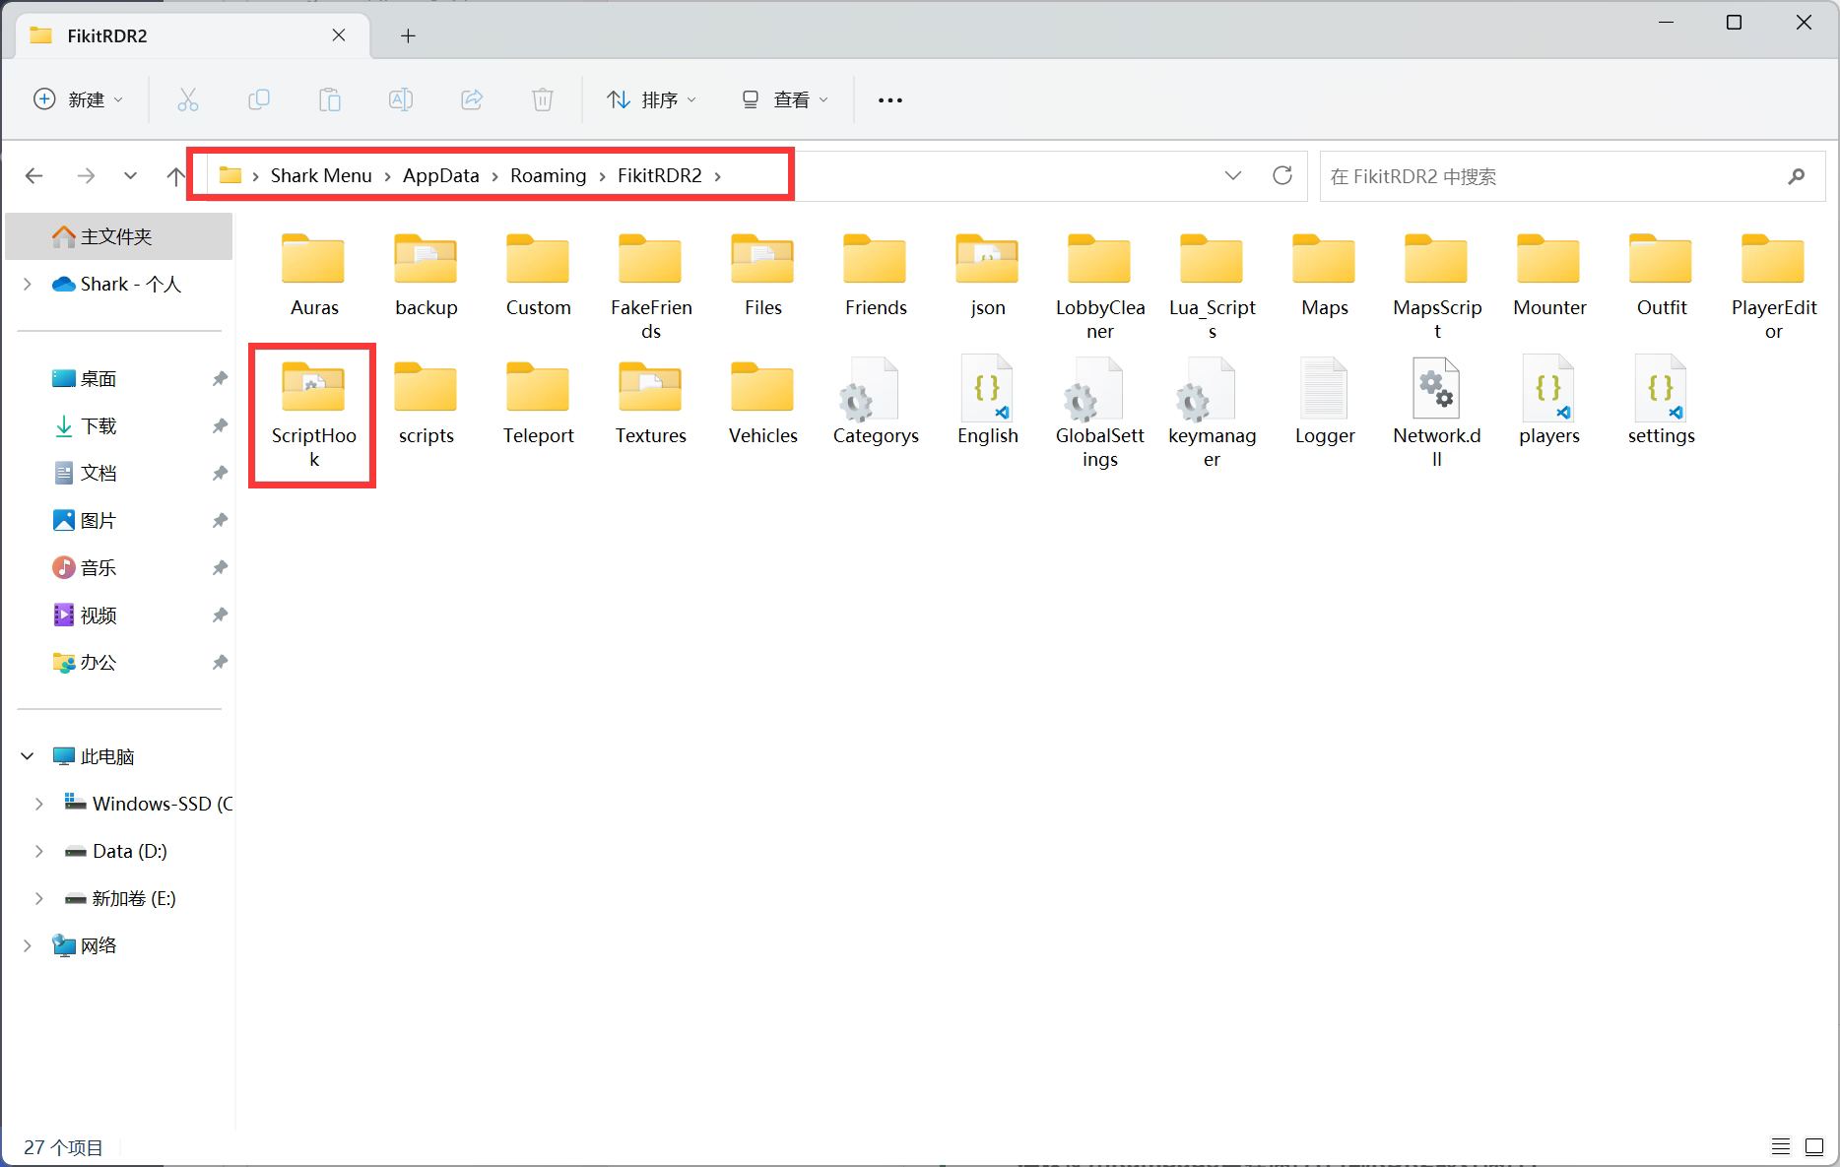Select the English JSON file
Screen dimensions: 1840x1167
coord(987,402)
